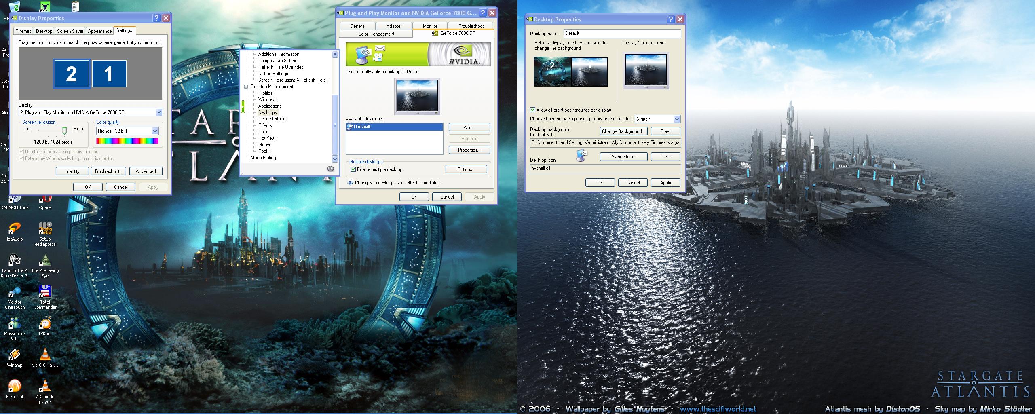The width and height of the screenshot is (1035, 414).
Task: Select Temperature Settings in the tree
Action: click(279, 61)
